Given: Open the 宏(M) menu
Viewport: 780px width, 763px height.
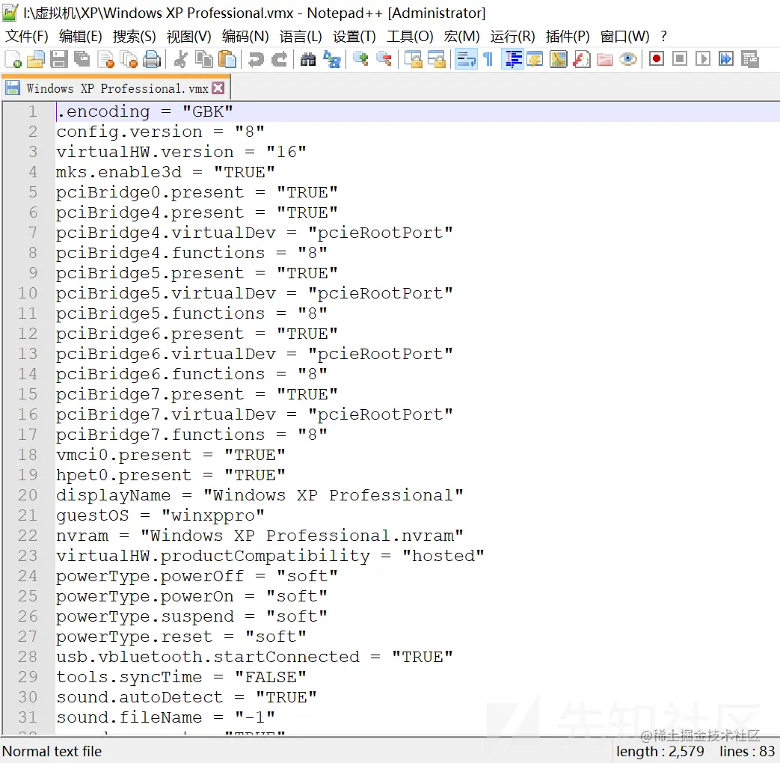Looking at the screenshot, I should pyautogui.click(x=461, y=37).
